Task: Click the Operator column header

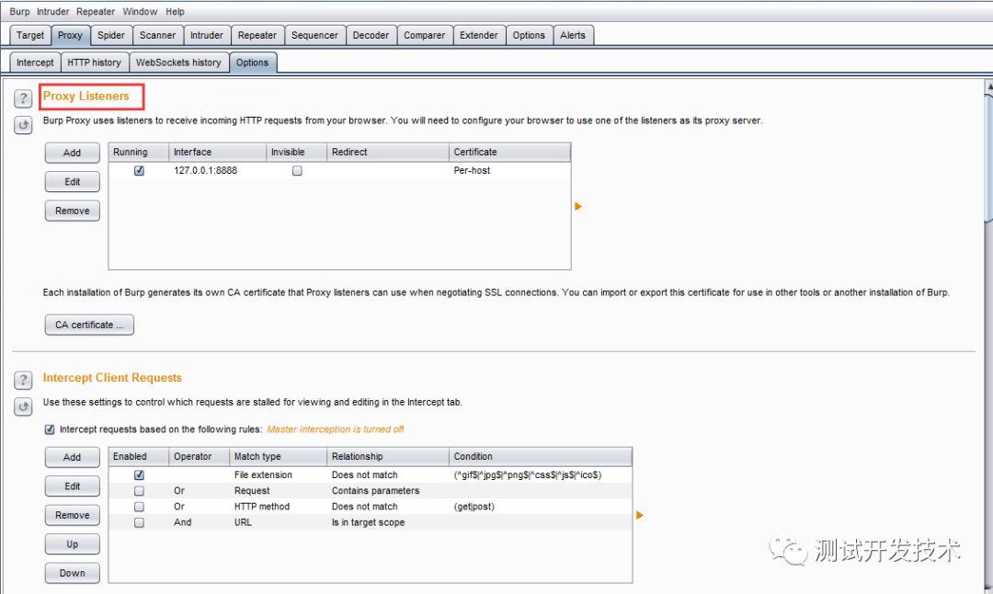Action: (199, 457)
